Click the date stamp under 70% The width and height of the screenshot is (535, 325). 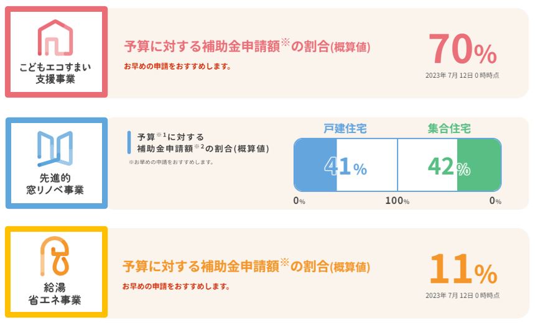pos(462,75)
